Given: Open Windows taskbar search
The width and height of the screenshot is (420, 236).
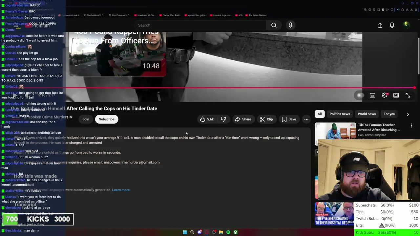Looking at the screenshot, I should point(192,232).
